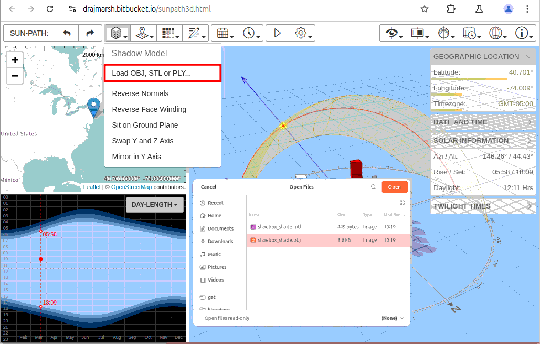Click the undo arrow in toolbar
The image size is (540, 344).
[67, 33]
